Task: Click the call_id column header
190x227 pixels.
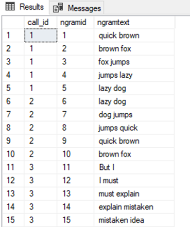Action: coord(41,22)
